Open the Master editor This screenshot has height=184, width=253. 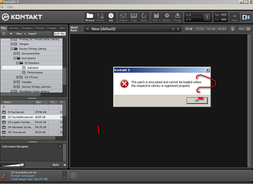point(100,17)
